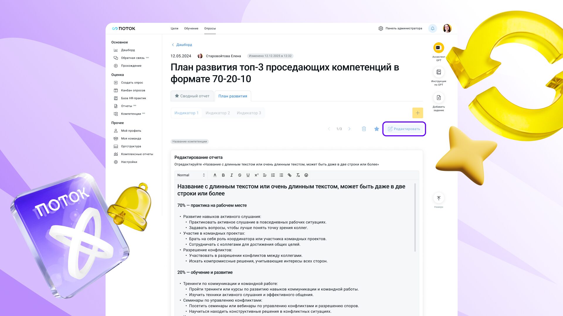The width and height of the screenshot is (563, 316).
Task: Click the Добавить задание document icon
Action: (439, 97)
